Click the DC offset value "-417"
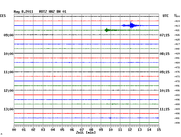Image resolution: width=181 pixels, height=137 pixels. click(x=177, y=44)
